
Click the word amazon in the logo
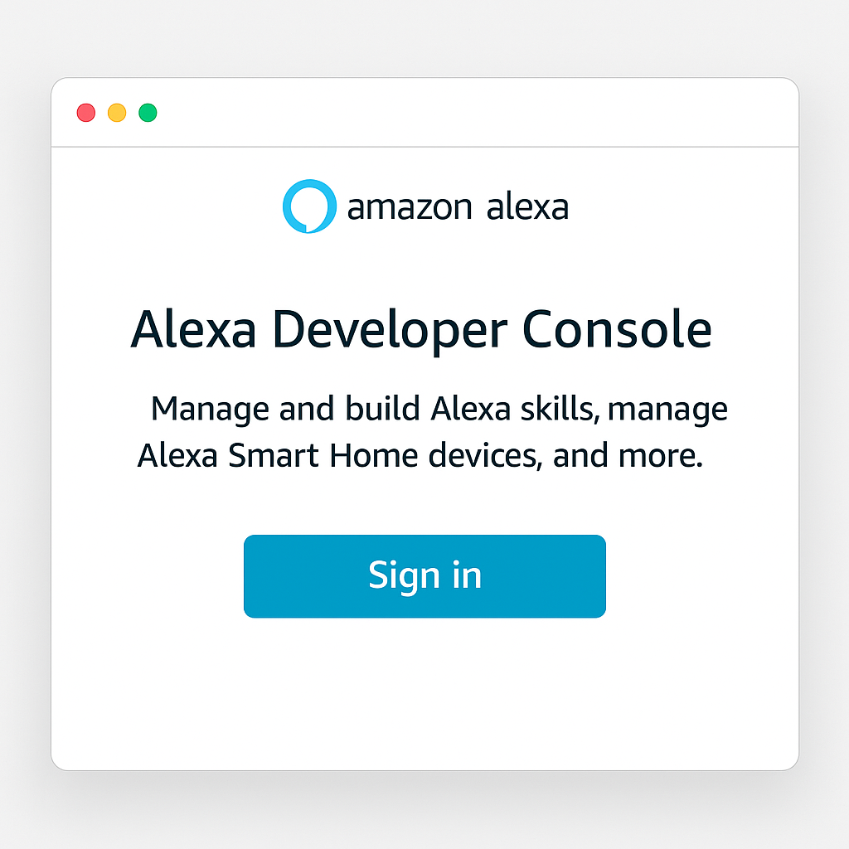(410, 208)
